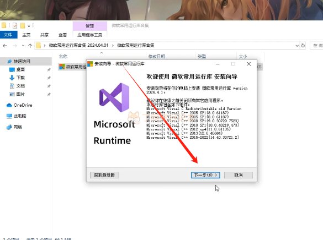Image resolution: width=323 pixels, height=240 pixels.
Task: Open Documents (文档) in sidebar
Action: tap(20, 86)
